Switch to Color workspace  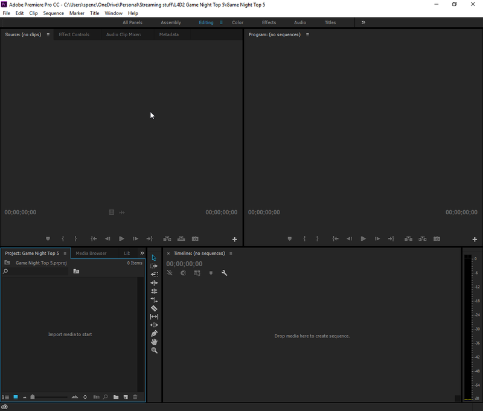point(237,22)
